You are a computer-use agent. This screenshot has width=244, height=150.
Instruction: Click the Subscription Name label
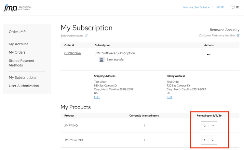click(72, 36)
